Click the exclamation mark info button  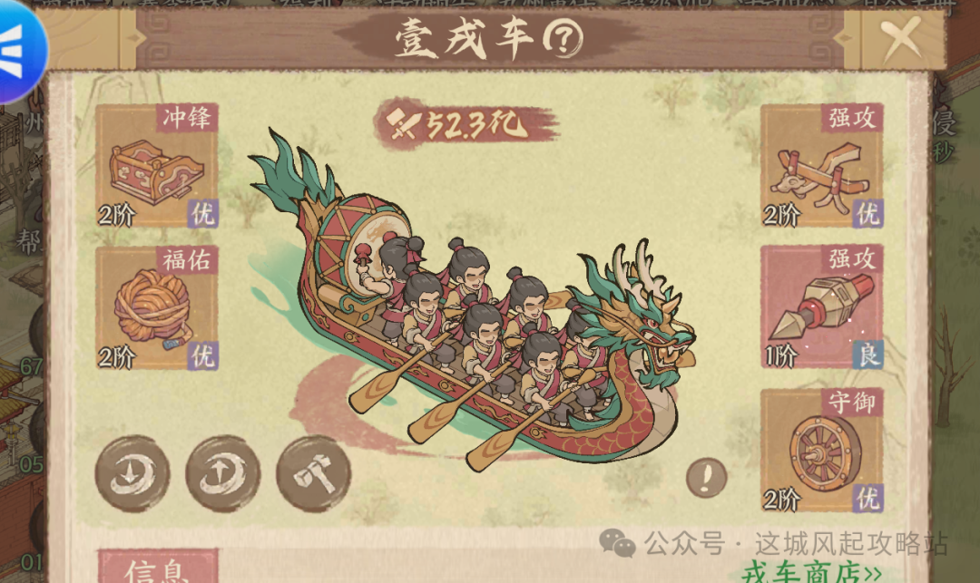[706, 478]
